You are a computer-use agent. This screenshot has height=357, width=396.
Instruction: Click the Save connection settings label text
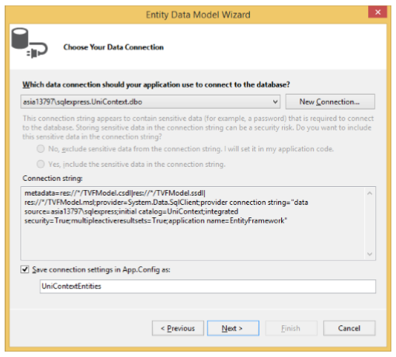(x=101, y=269)
